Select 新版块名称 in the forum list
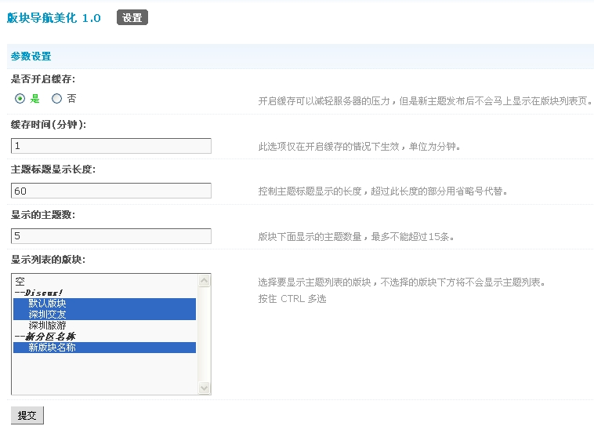594x448 pixels. point(52,347)
